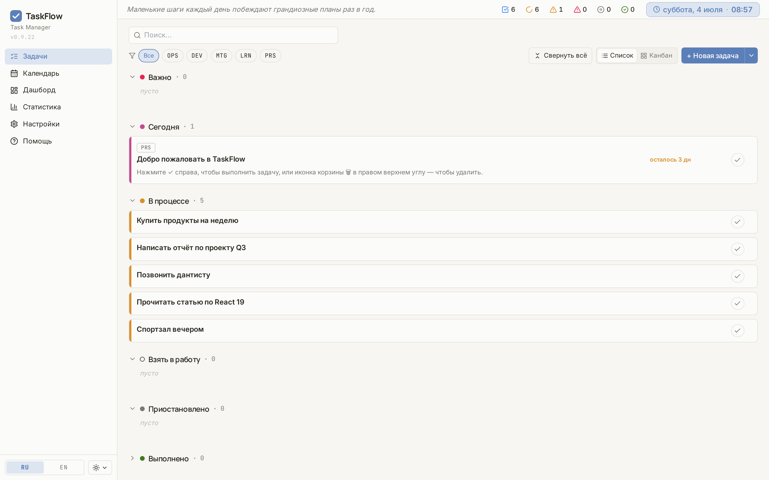Complete task 'Написать отчёт по проекту Q3'

tap(737, 249)
